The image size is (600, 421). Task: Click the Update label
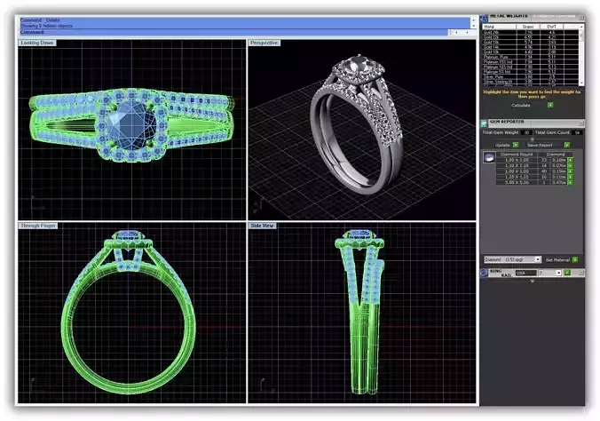click(502, 145)
